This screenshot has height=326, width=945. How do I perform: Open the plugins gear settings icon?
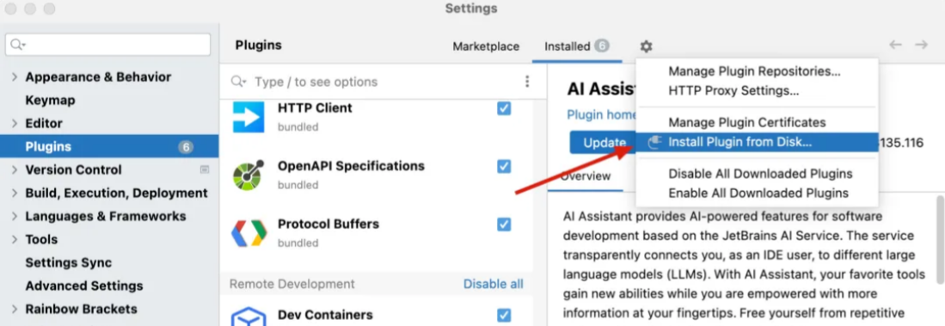[x=646, y=46]
